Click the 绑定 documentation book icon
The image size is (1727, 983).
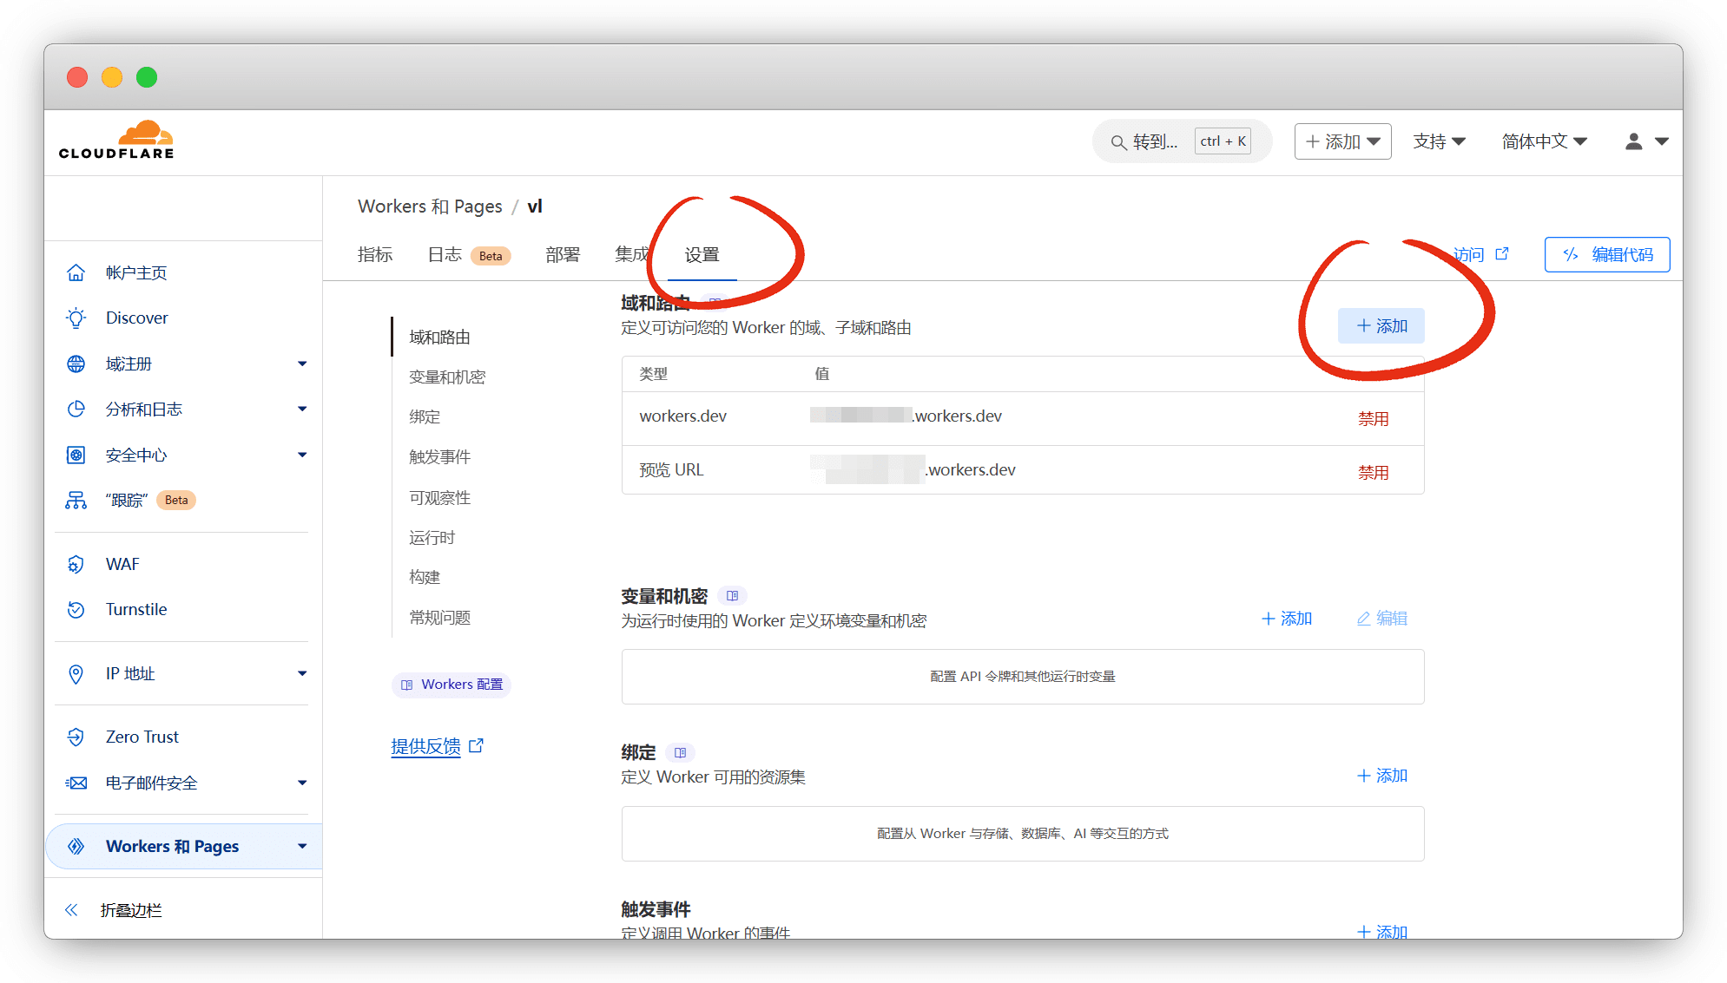pos(680,752)
